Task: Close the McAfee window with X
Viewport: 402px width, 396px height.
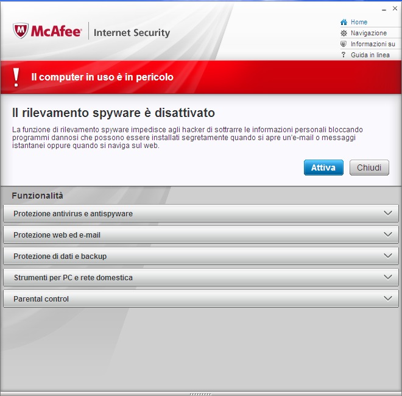Action: click(394, 10)
